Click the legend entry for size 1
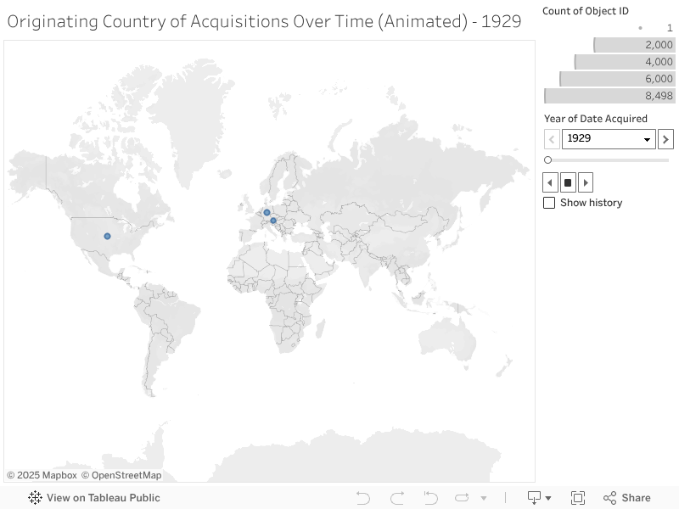 (656, 28)
